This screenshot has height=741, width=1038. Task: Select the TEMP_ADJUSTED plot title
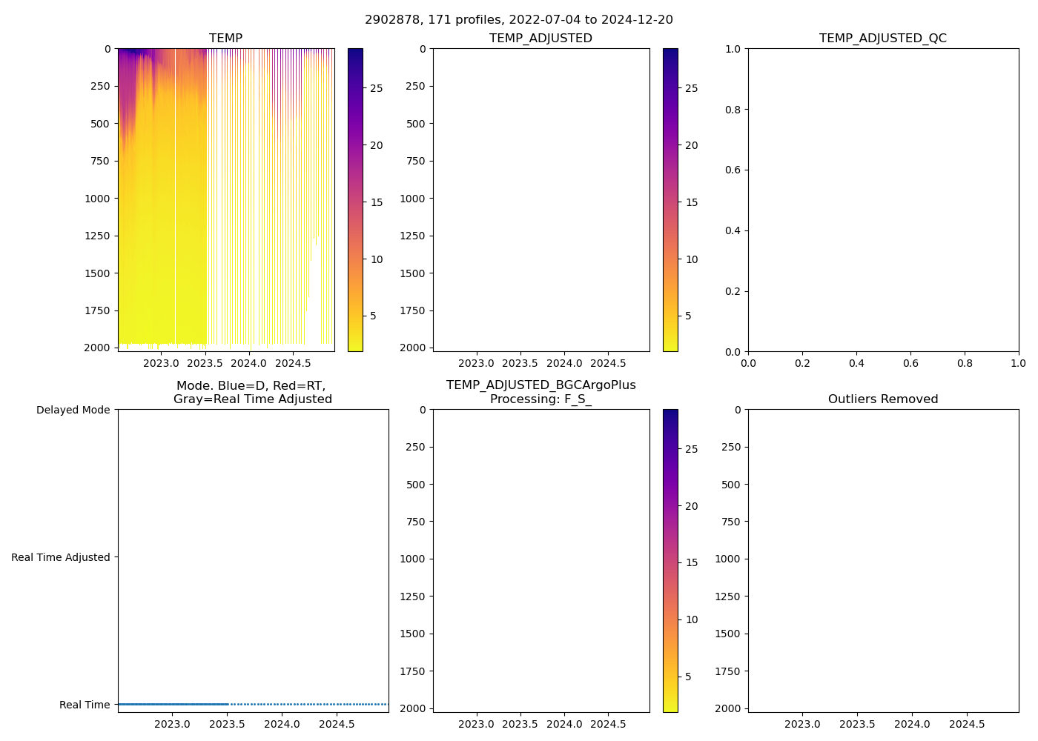click(541, 39)
